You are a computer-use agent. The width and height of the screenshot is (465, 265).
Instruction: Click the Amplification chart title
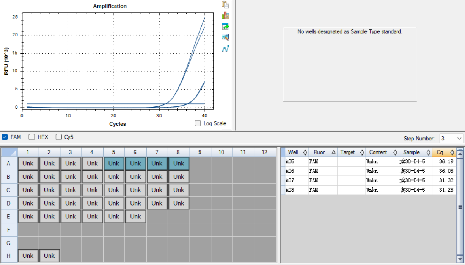click(x=110, y=6)
